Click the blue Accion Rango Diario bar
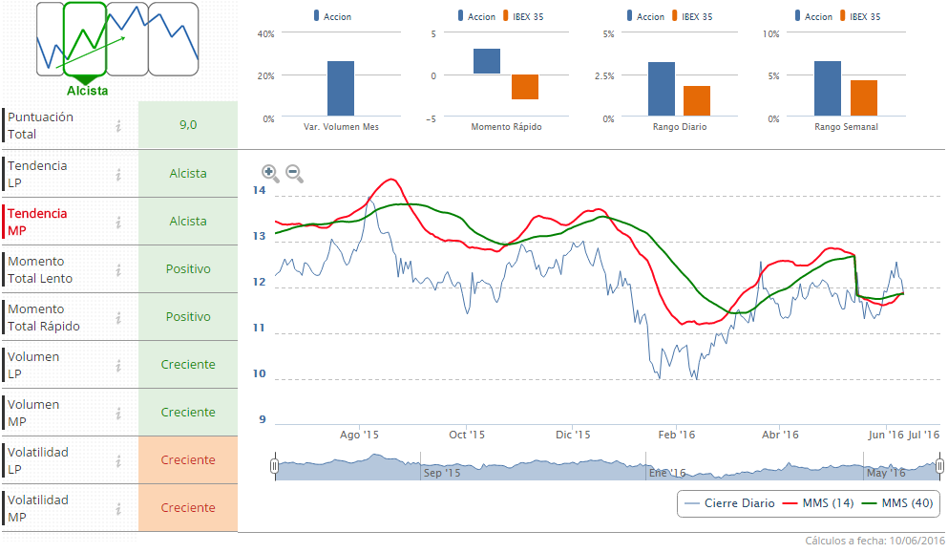The height and width of the screenshot is (553, 948). tap(662, 89)
